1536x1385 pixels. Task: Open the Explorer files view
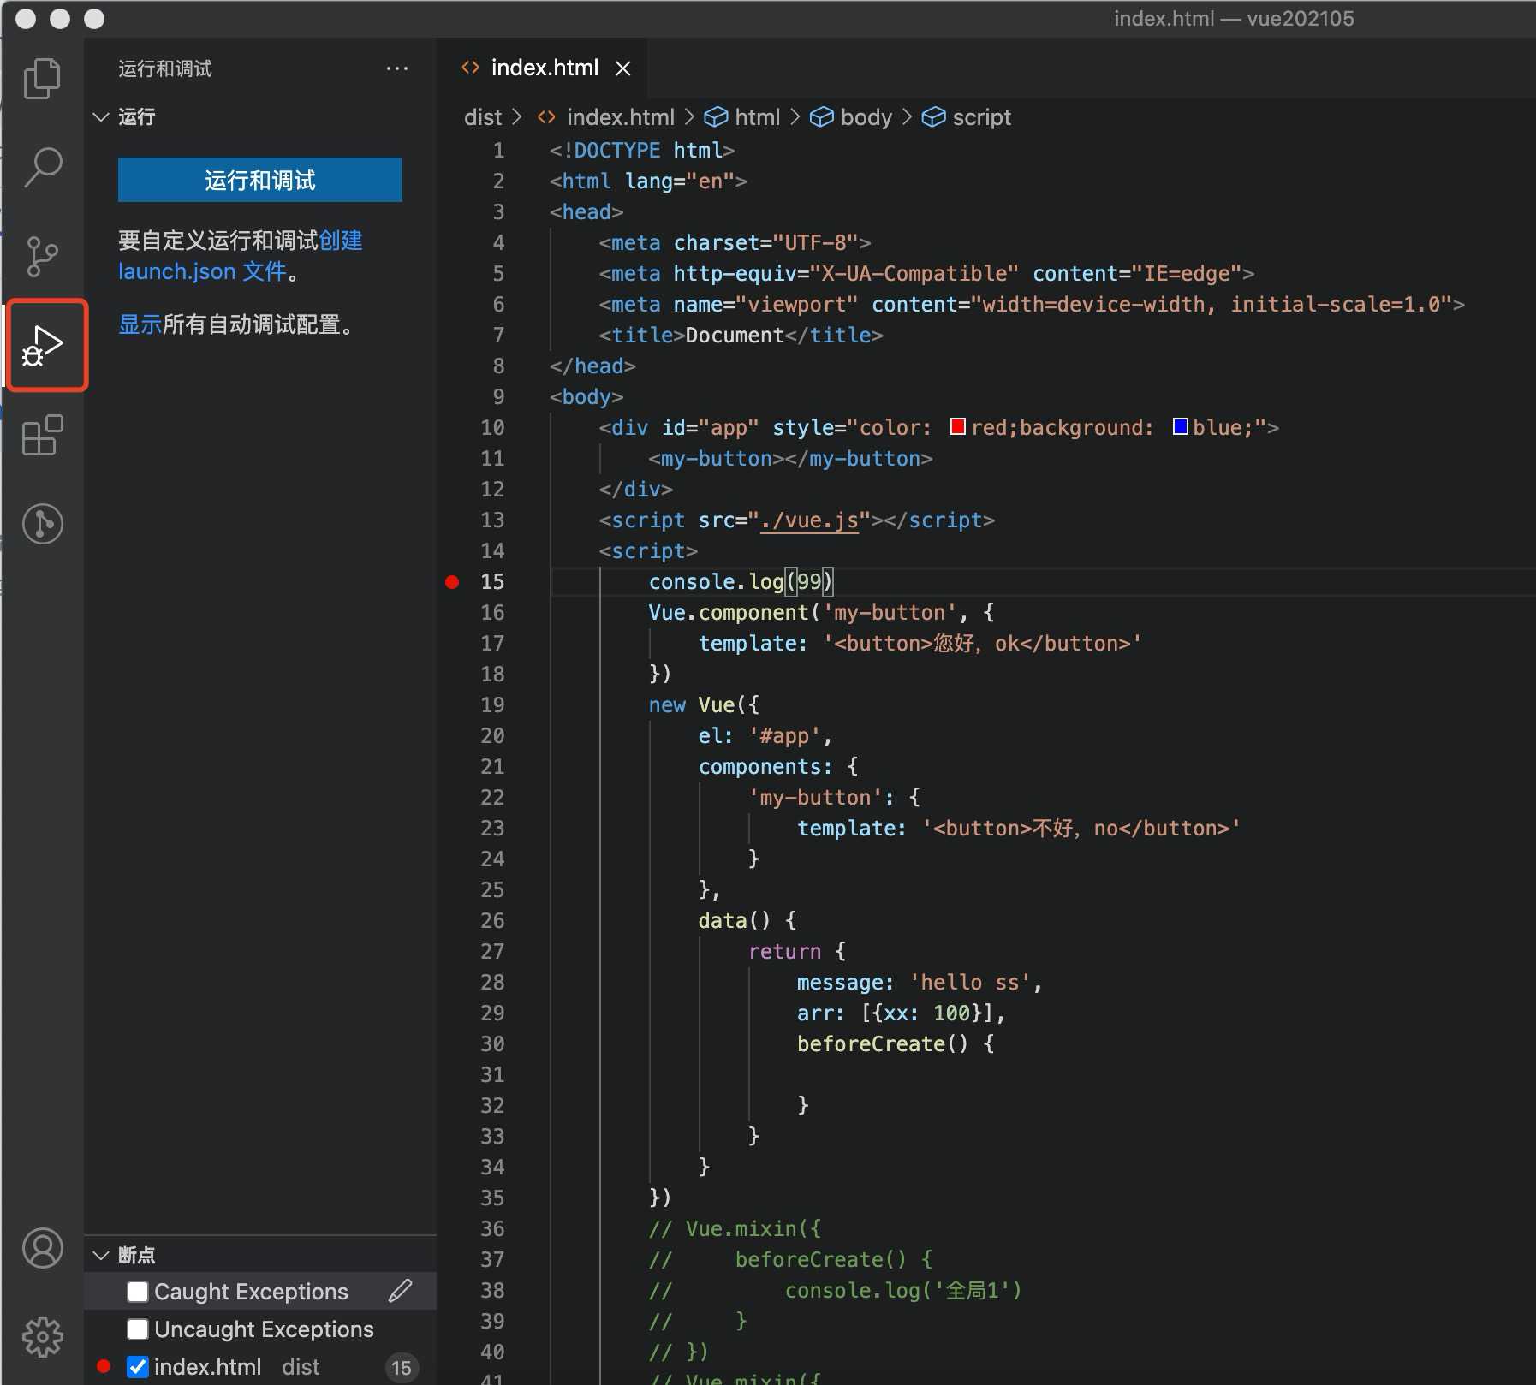[x=42, y=79]
